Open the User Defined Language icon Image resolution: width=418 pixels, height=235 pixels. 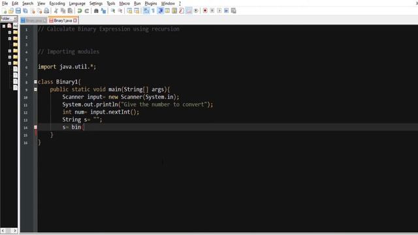point(167,10)
